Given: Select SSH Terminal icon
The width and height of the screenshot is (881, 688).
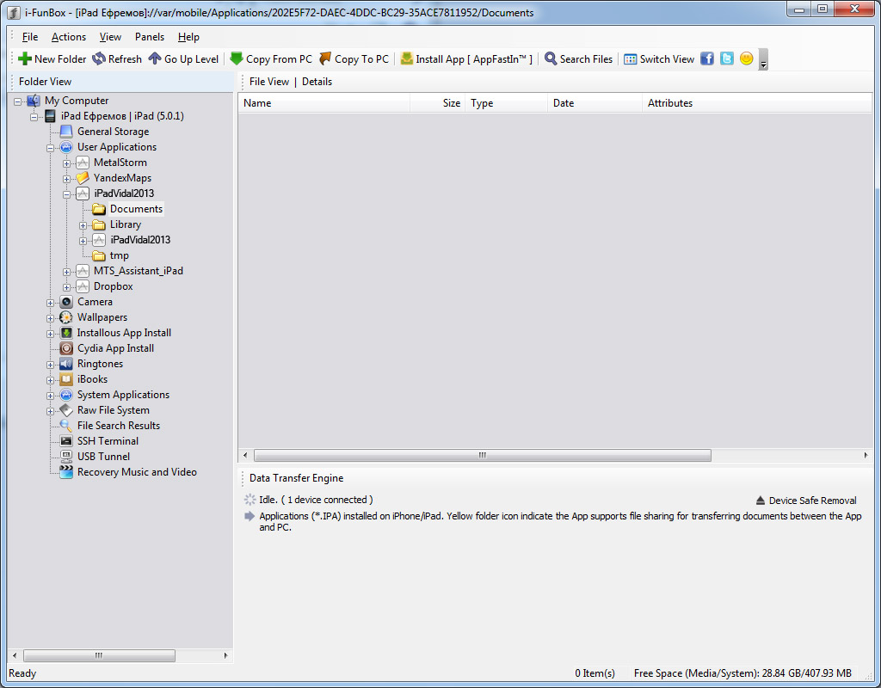Looking at the screenshot, I should [66, 441].
